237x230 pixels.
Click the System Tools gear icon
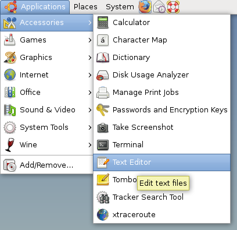point(10,128)
